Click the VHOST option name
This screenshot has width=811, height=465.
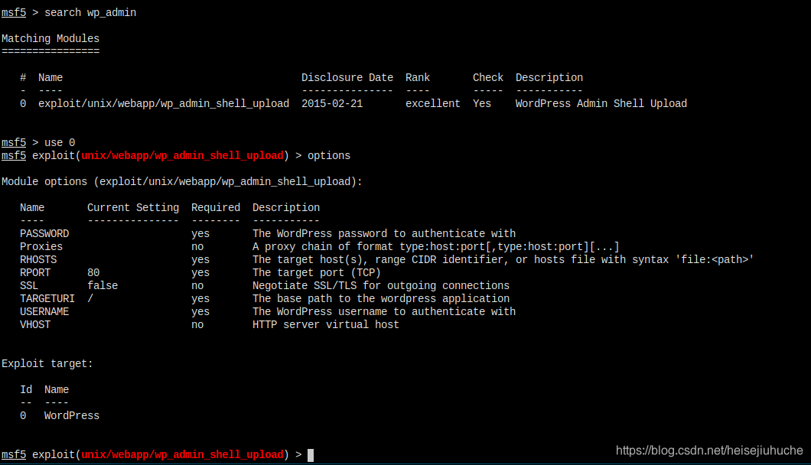[x=35, y=325]
